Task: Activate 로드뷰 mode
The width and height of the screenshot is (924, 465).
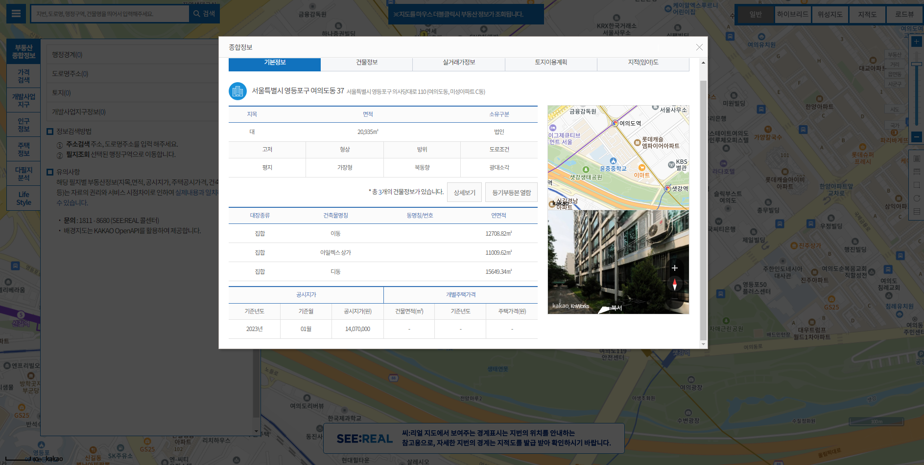Action: pos(904,14)
